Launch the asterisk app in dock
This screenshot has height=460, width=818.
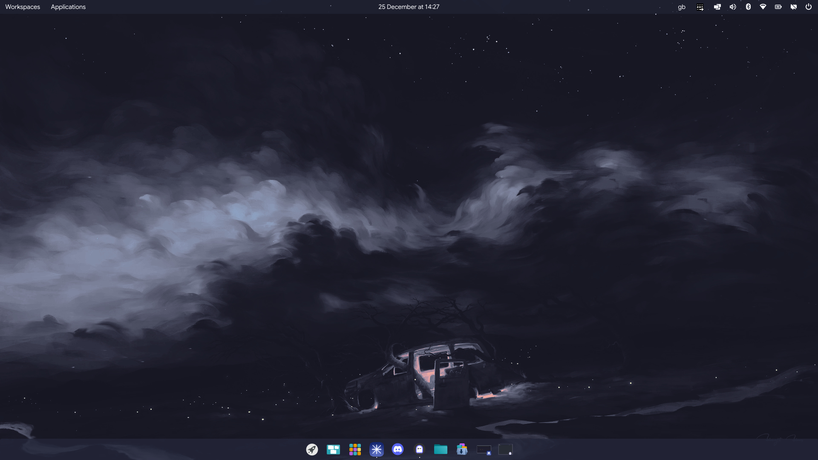377,449
